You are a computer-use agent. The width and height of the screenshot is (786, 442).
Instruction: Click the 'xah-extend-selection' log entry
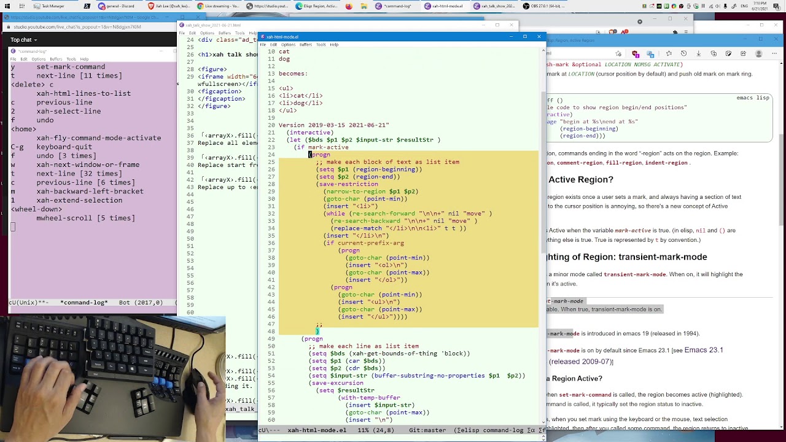click(79, 200)
